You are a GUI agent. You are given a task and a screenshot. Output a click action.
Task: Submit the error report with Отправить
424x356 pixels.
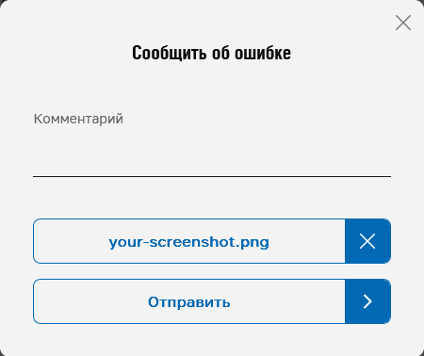(x=212, y=301)
